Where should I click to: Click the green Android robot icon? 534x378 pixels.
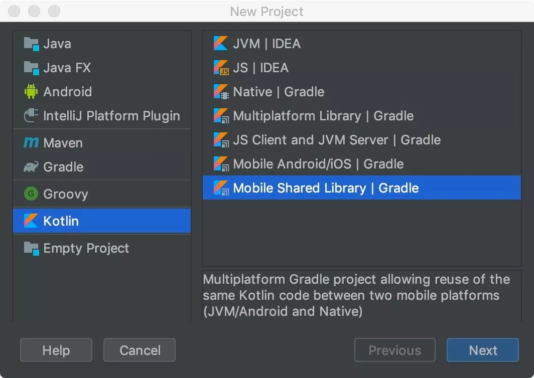click(x=31, y=92)
